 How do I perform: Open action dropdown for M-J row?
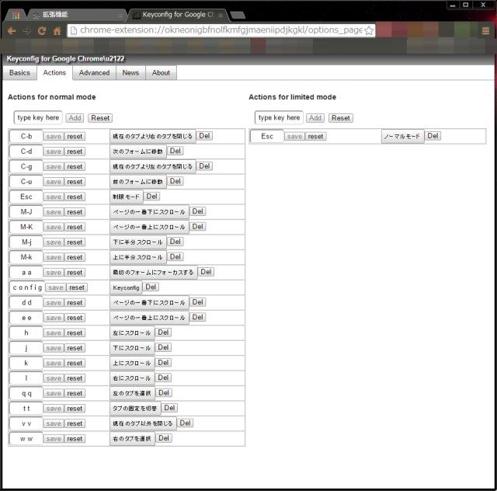(x=149, y=212)
